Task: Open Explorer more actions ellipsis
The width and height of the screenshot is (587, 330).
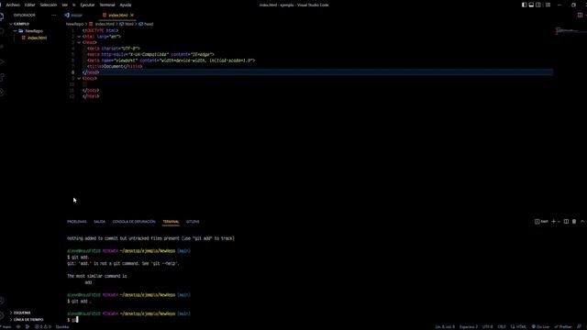Action: pos(53,16)
